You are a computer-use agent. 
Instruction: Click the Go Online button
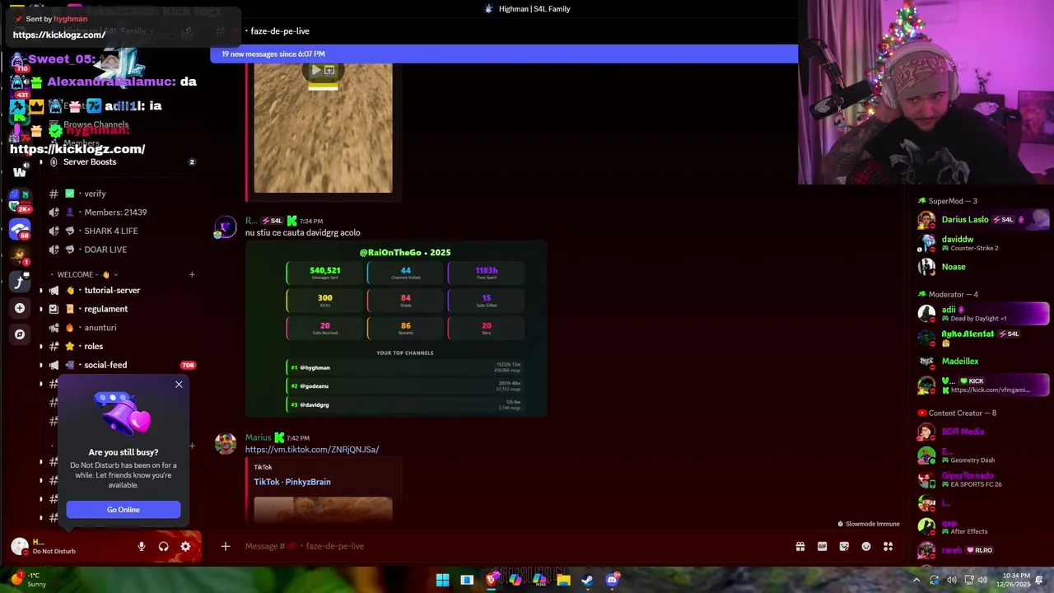[124, 510]
